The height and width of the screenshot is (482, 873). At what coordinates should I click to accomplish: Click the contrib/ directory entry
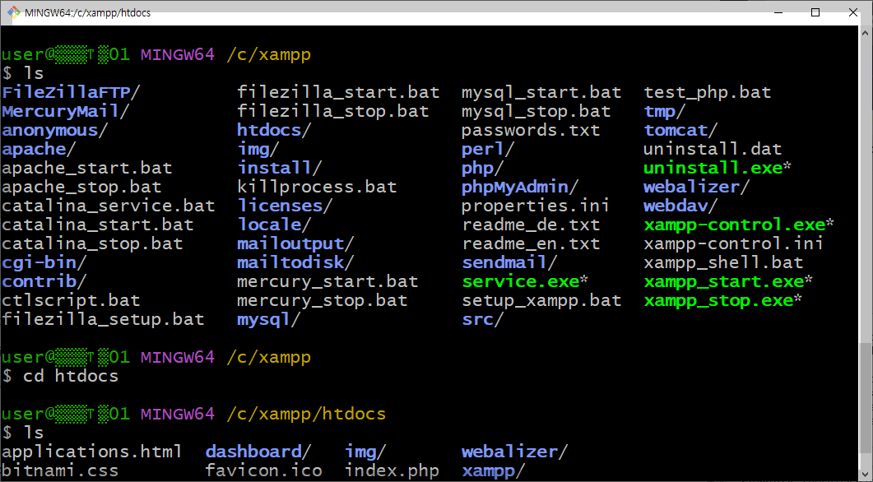[x=44, y=281]
